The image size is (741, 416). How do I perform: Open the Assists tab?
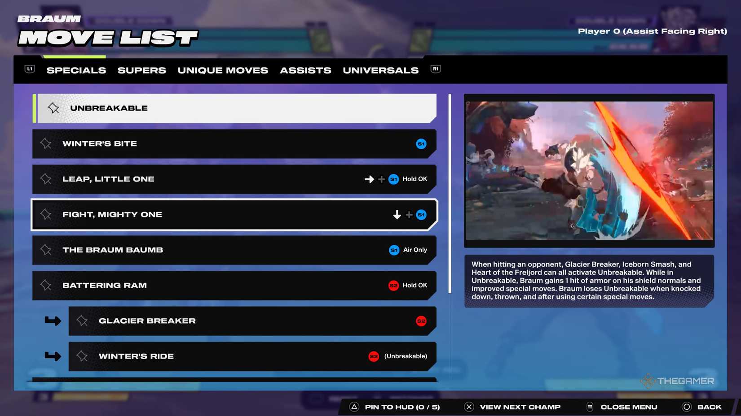click(x=305, y=70)
